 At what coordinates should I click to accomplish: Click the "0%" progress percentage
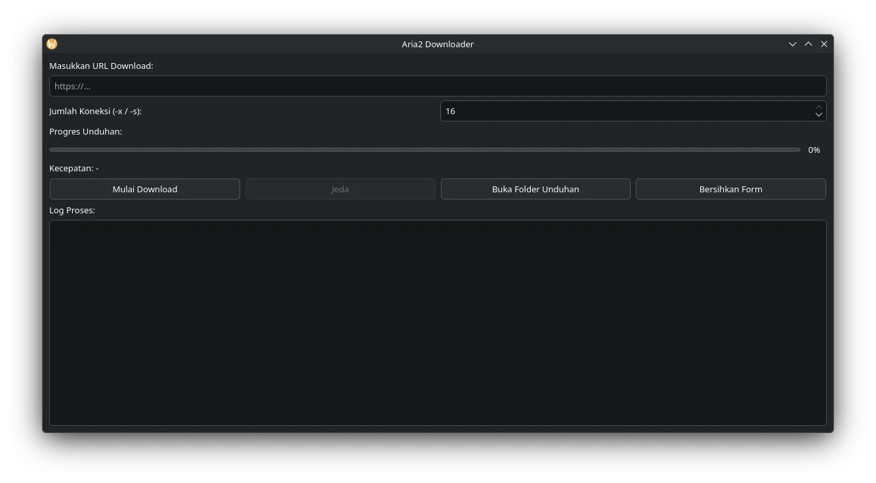coord(814,150)
